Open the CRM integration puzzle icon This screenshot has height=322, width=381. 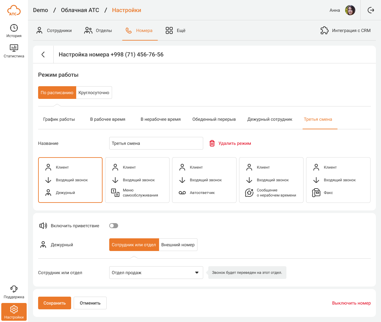click(324, 30)
